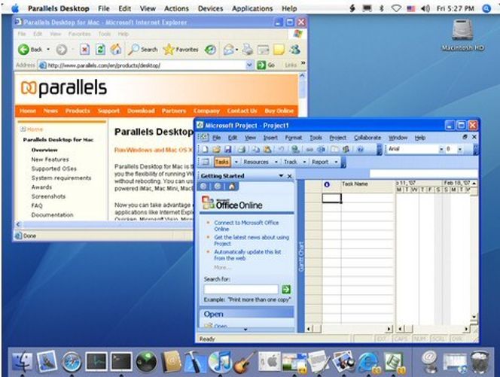Open Safari from the Dock
500x377 pixels.
pyautogui.click(x=72, y=362)
